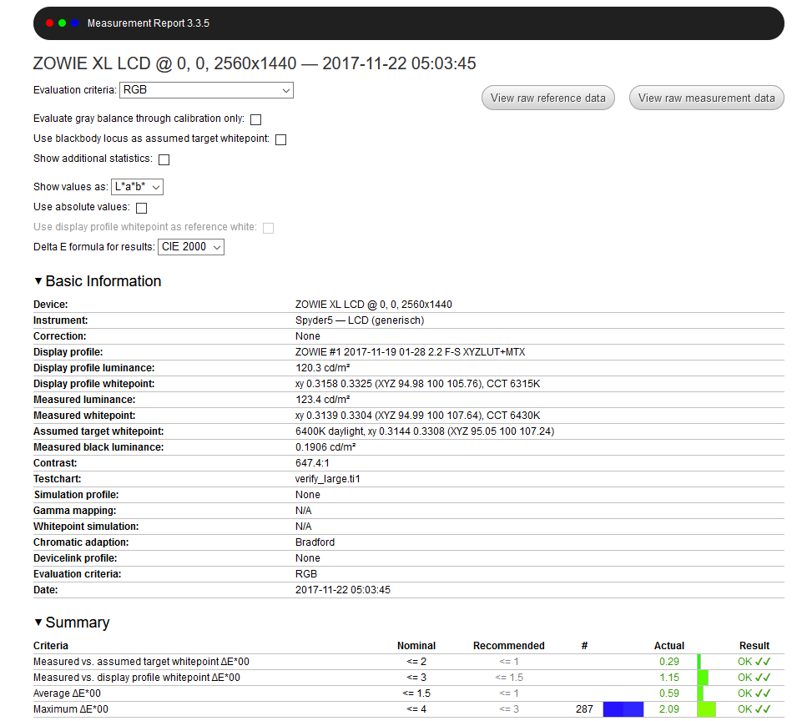Screen dimensions: 797x721
Task: Collapse the Summary section
Action: pos(38,623)
